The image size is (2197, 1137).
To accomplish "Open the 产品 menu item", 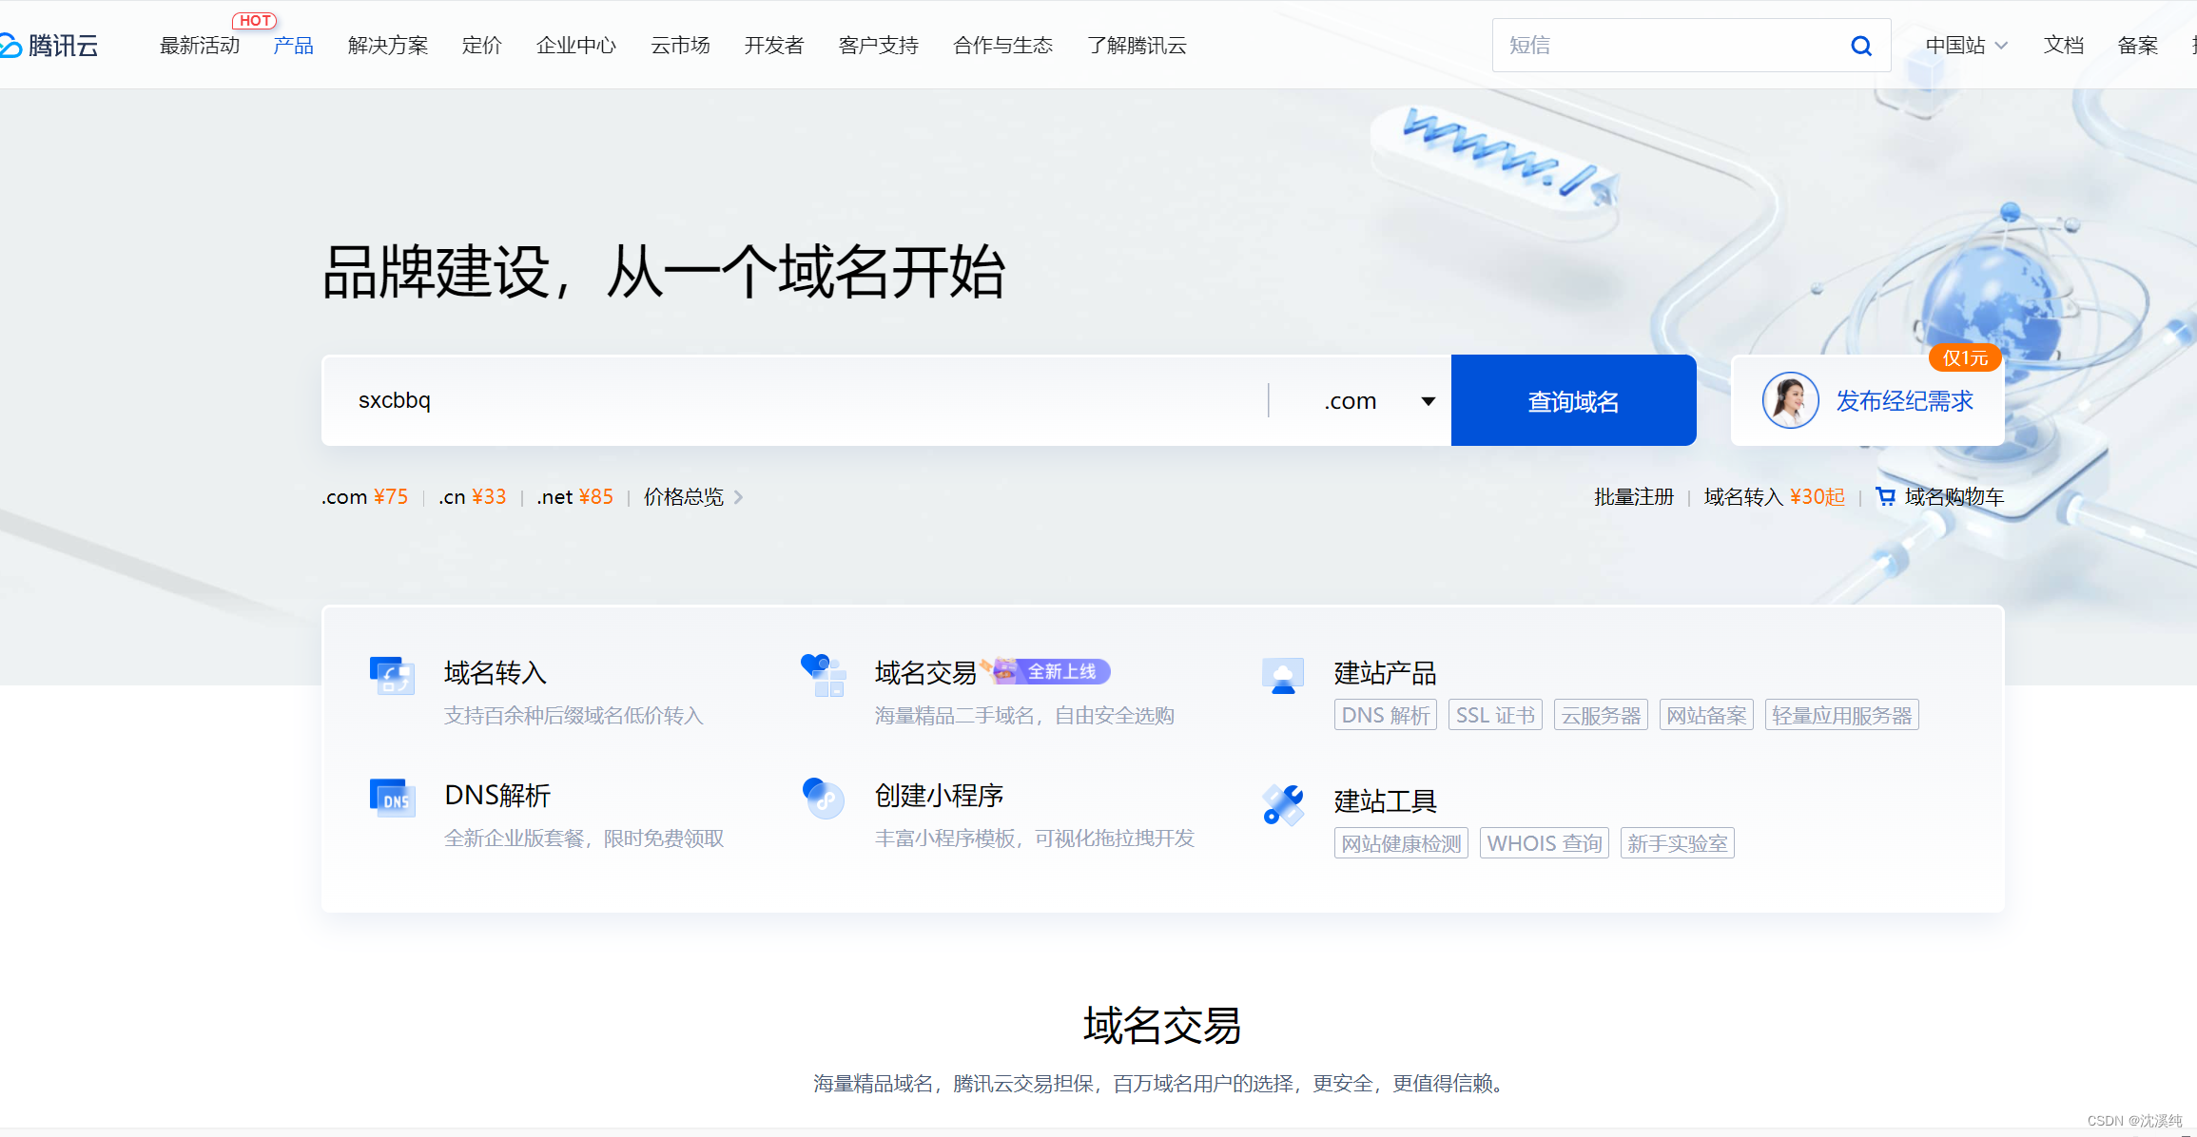I will [x=293, y=46].
